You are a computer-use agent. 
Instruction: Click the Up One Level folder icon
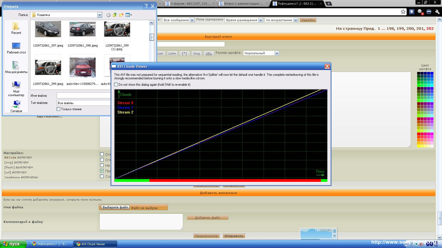[115, 15]
